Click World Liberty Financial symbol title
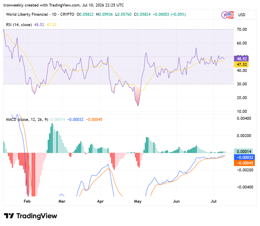The width and height of the screenshot is (260, 226). [27, 15]
